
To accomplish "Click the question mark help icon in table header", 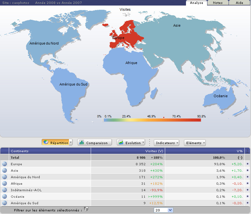I will tap(247, 151).
